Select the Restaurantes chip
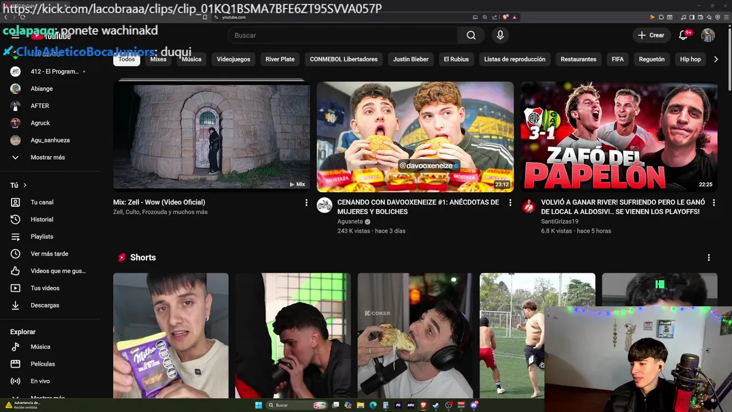Viewport: 732px width, 412px height. pyautogui.click(x=578, y=59)
